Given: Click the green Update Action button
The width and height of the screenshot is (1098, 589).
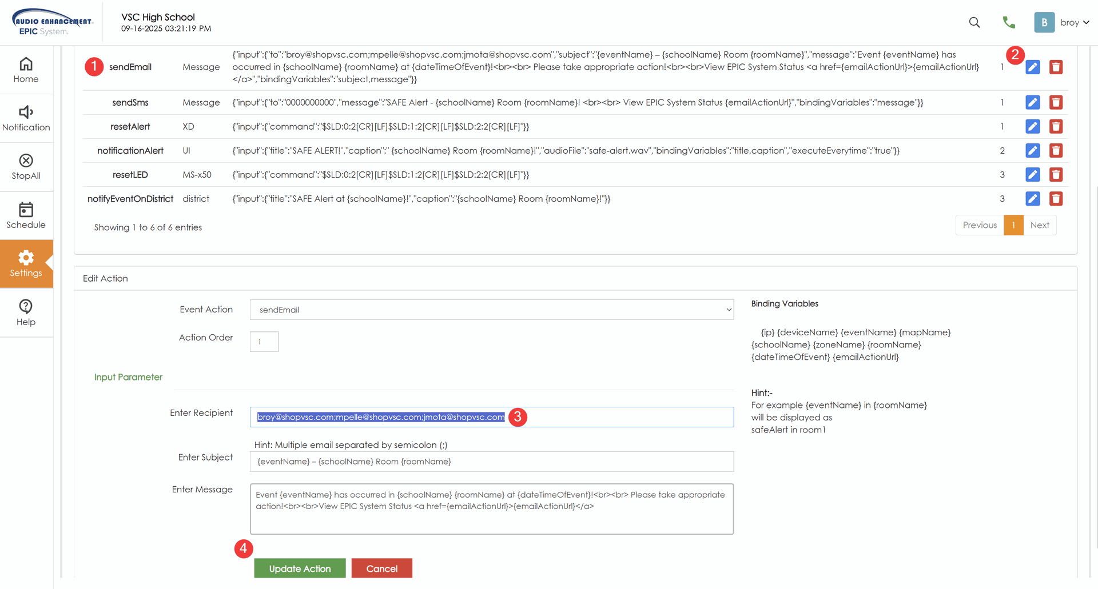Looking at the screenshot, I should tap(300, 568).
